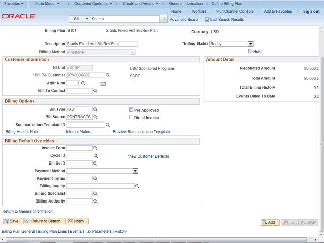Click Invoice Form lookup icon

pos(95,148)
